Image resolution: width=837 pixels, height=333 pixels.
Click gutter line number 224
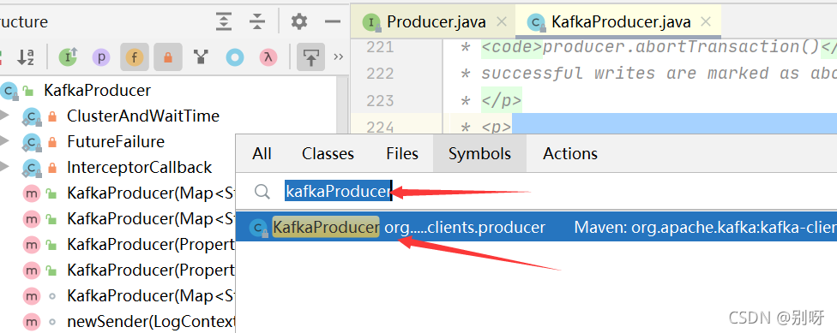[380, 127]
